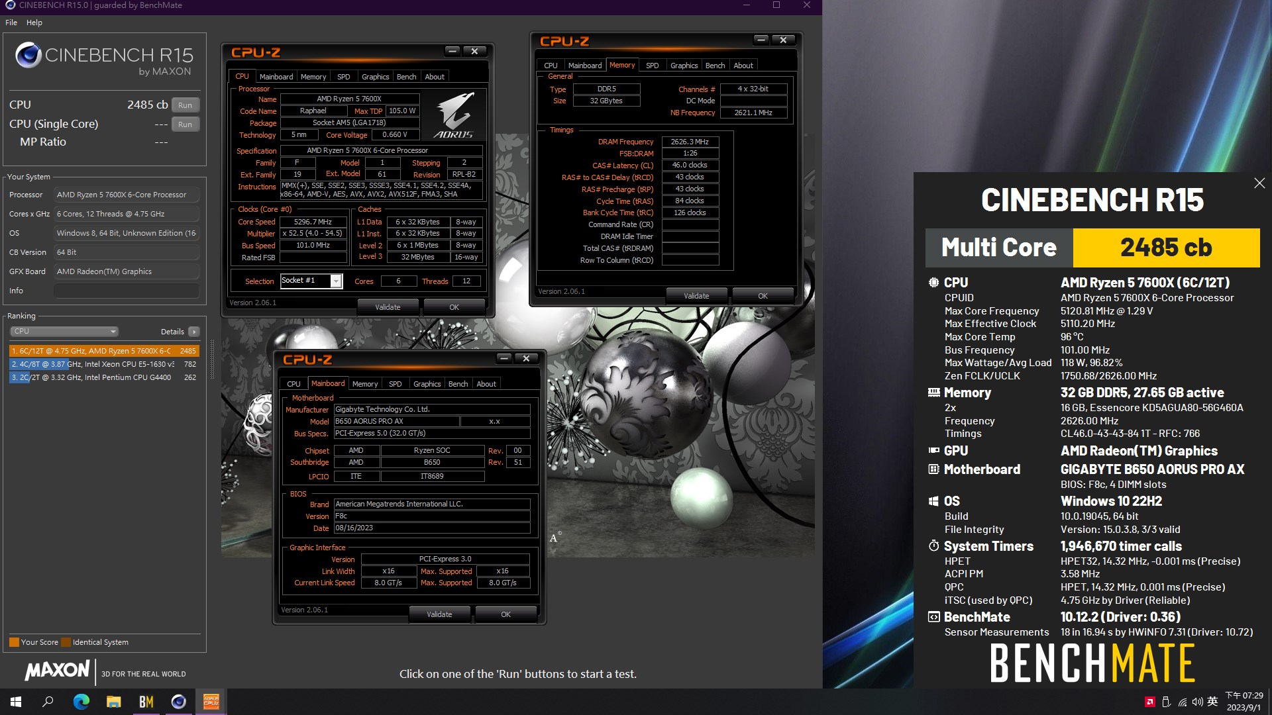Click the AORUS logo in CPU-Z
1272x715 pixels.
click(454, 115)
